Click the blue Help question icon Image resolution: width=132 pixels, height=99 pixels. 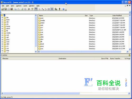[63, 9]
